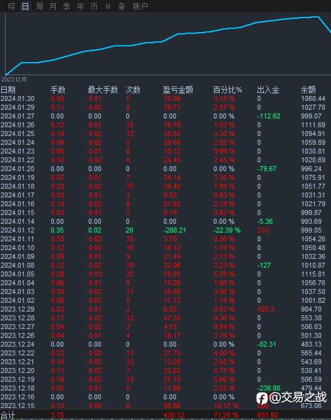Screen dimensions: 331x420
Task: Click profit 21.92 on 2024.01.16
Action: tap(172, 204)
